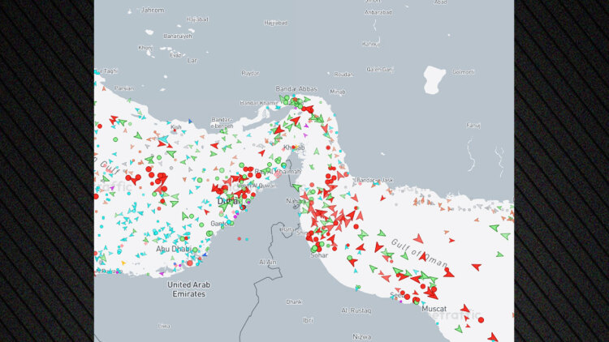Click the large cyan vessel arrow near Kish
Screen dimensions: 609x342
(164, 139)
